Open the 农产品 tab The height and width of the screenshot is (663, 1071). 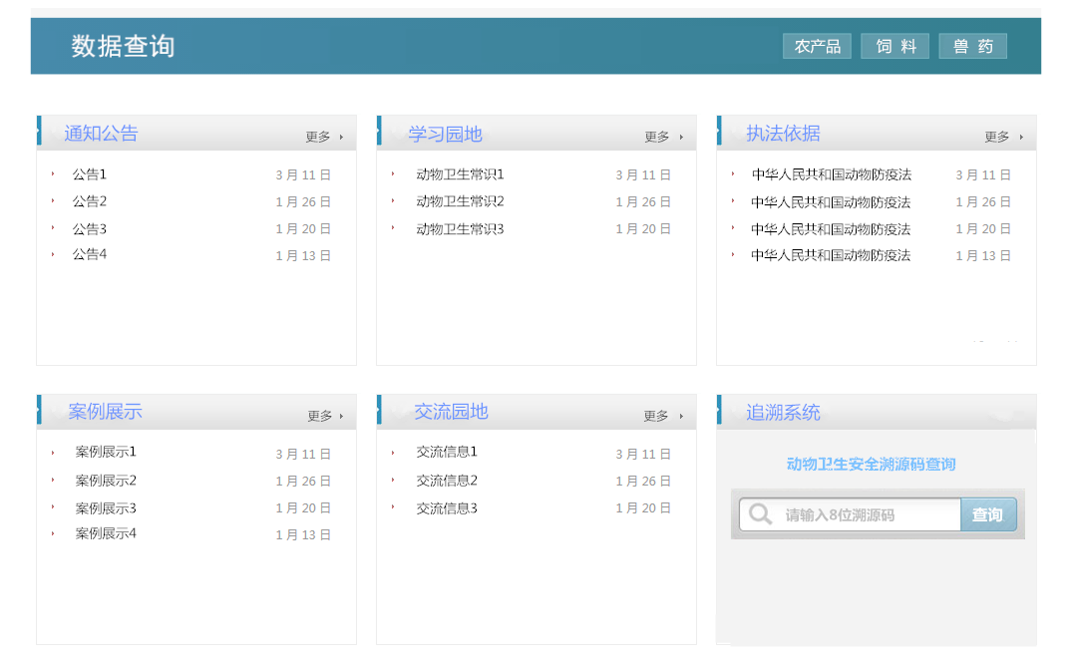[x=817, y=46]
